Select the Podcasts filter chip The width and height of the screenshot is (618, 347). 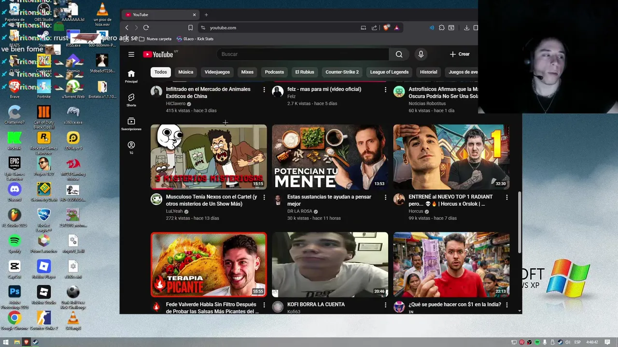(274, 72)
